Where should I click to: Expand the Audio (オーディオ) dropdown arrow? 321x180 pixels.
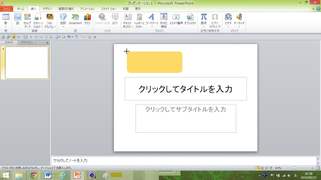coord(239,27)
